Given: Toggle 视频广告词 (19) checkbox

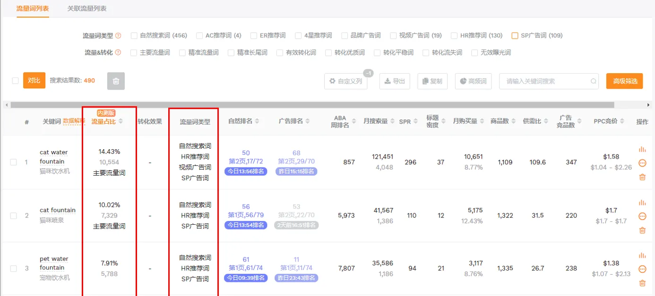Looking at the screenshot, I should (x=393, y=35).
